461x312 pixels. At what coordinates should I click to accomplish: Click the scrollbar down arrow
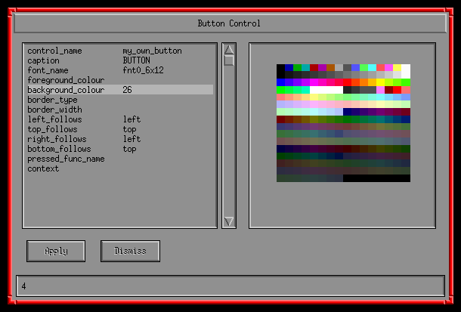pos(229,221)
